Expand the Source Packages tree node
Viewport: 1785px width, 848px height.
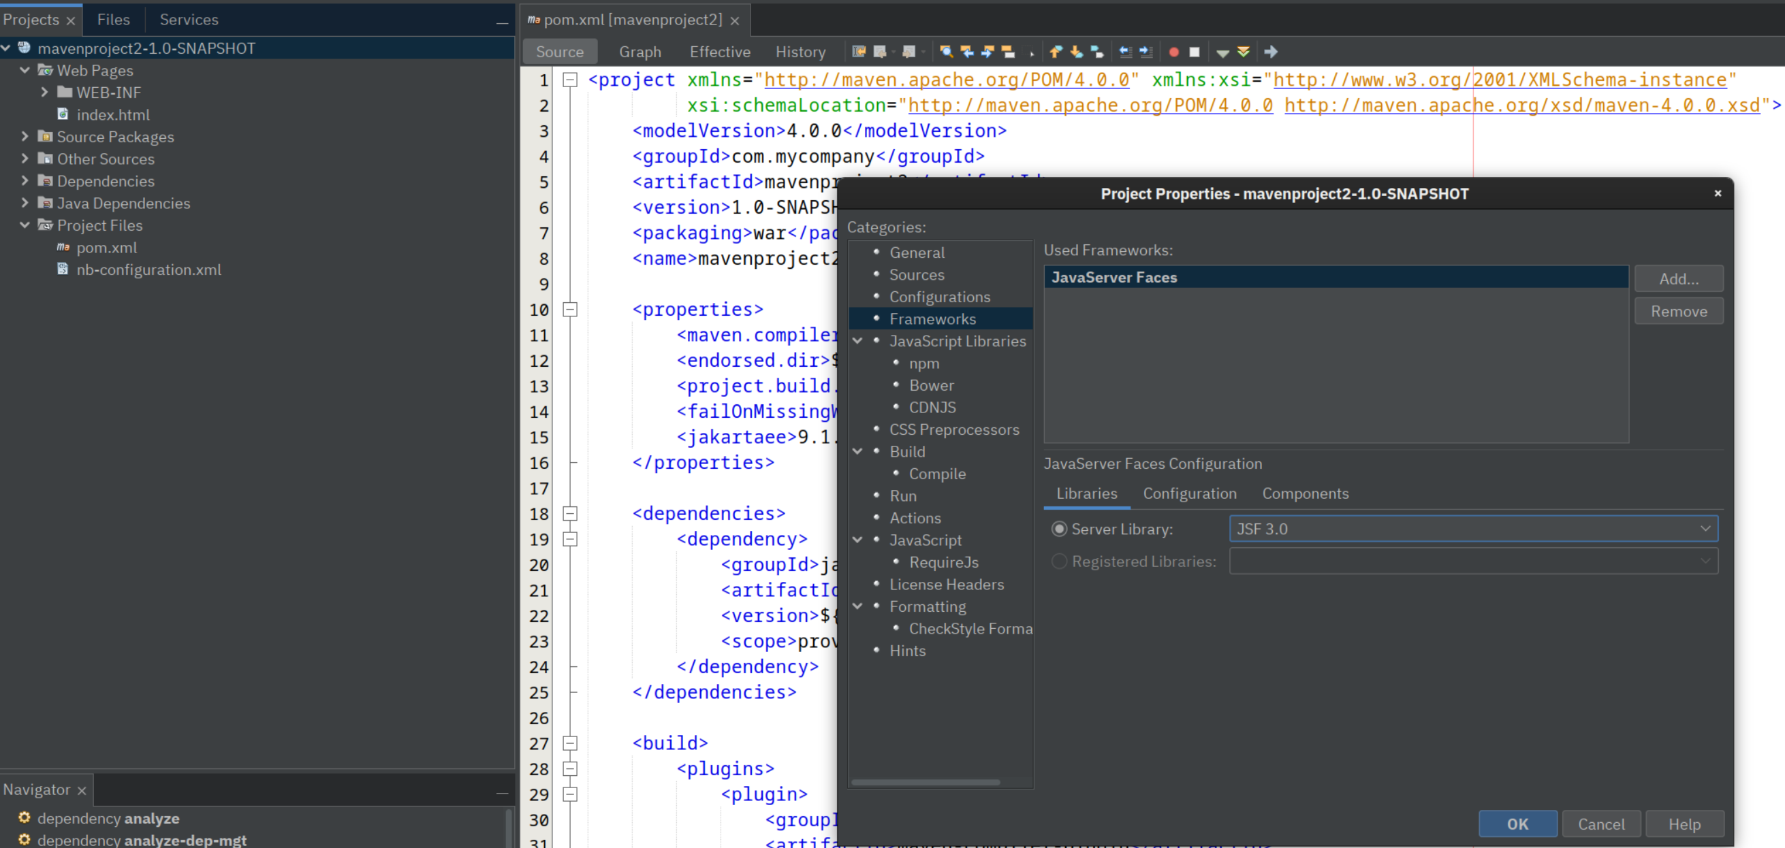click(25, 136)
